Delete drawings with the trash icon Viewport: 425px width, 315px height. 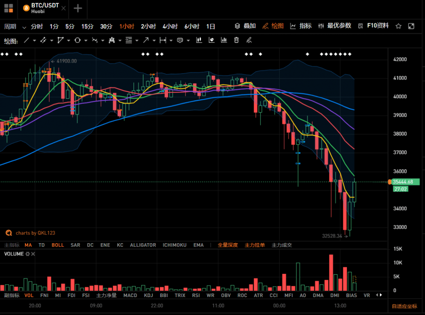[x=237, y=40]
